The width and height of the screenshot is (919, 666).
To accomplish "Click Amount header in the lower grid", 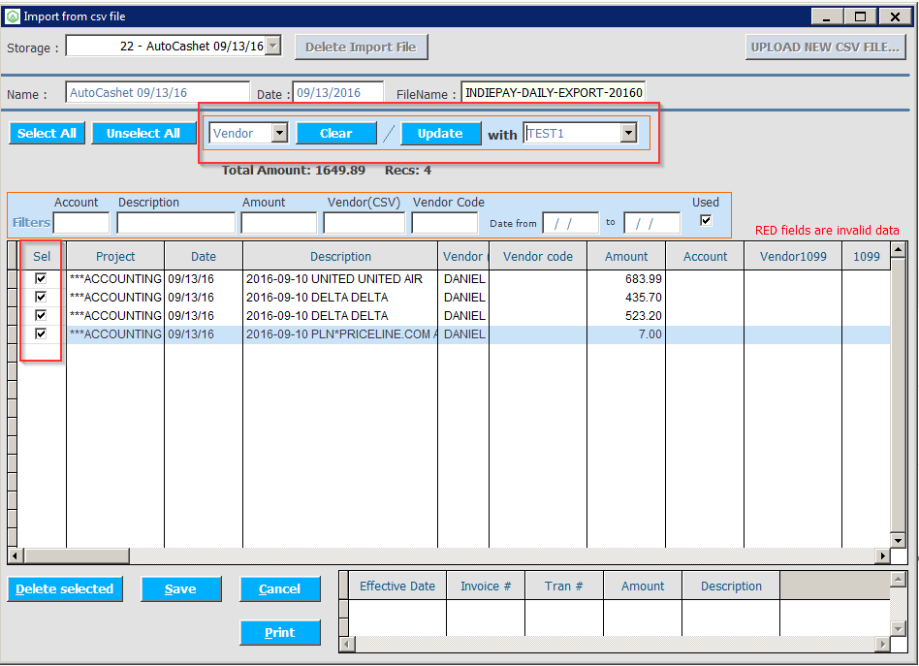I will point(643,587).
